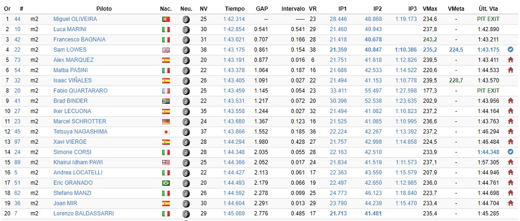Sort by the Tiempo column header

[235, 9]
